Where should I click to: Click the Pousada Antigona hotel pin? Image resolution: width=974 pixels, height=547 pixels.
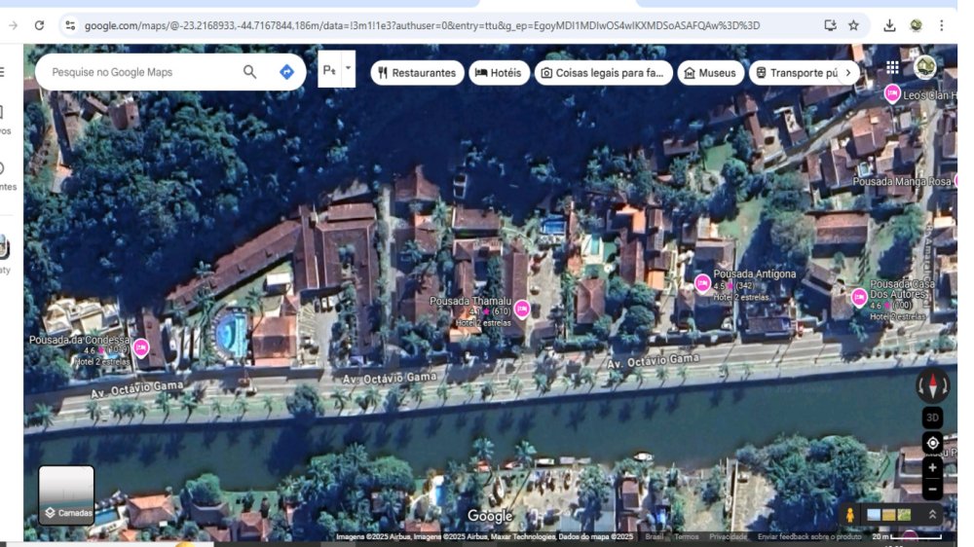pos(702,283)
